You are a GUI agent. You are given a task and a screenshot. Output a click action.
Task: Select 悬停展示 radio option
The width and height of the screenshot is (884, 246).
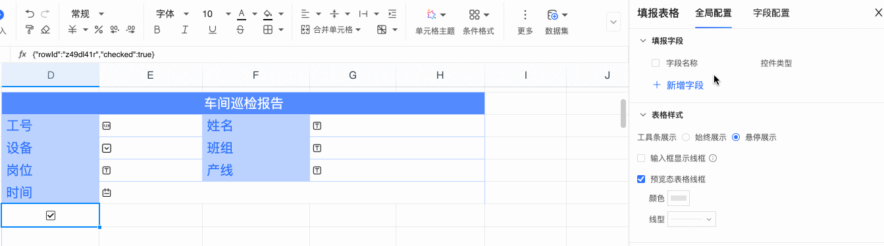pos(736,137)
